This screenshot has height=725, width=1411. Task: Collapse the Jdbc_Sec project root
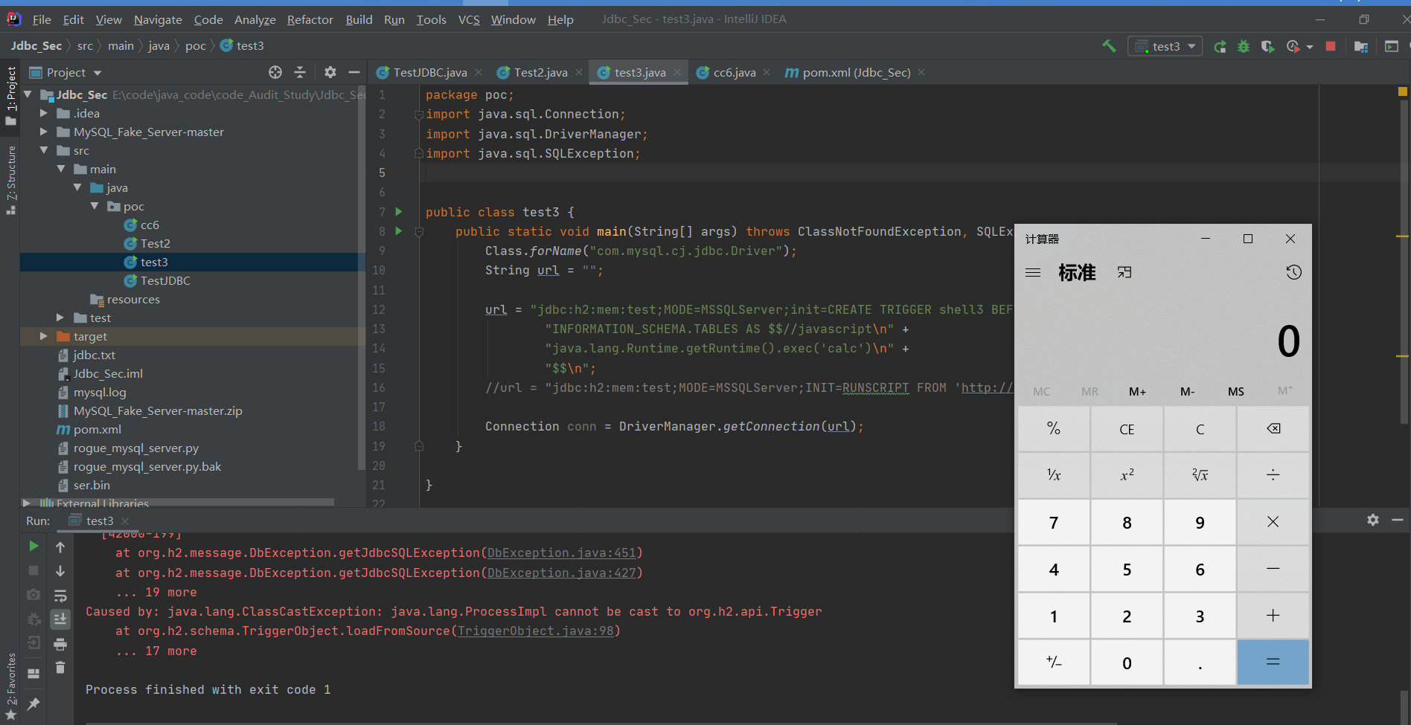[x=28, y=94]
